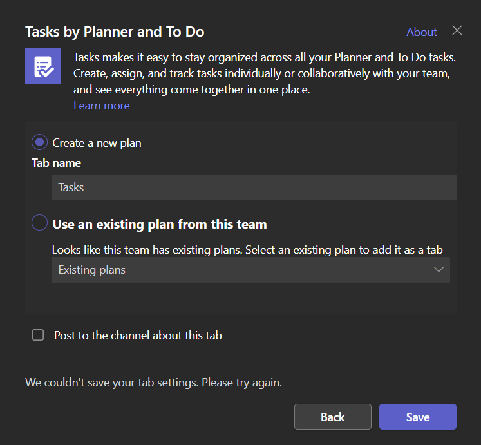481x445 pixels.
Task: Choose the Use an existing plan radio button
Action: point(39,223)
